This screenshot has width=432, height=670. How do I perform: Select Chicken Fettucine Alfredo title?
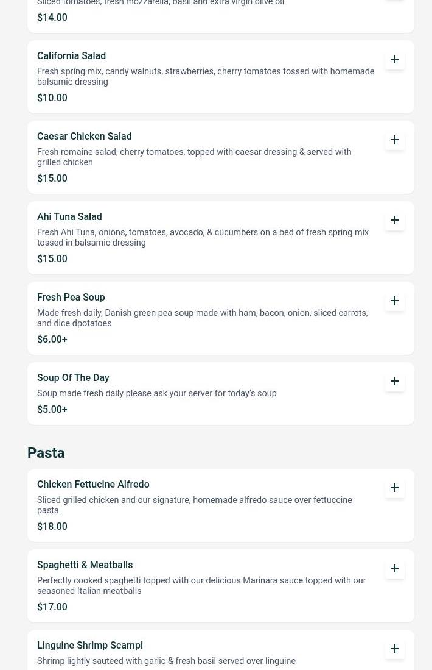(93, 484)
